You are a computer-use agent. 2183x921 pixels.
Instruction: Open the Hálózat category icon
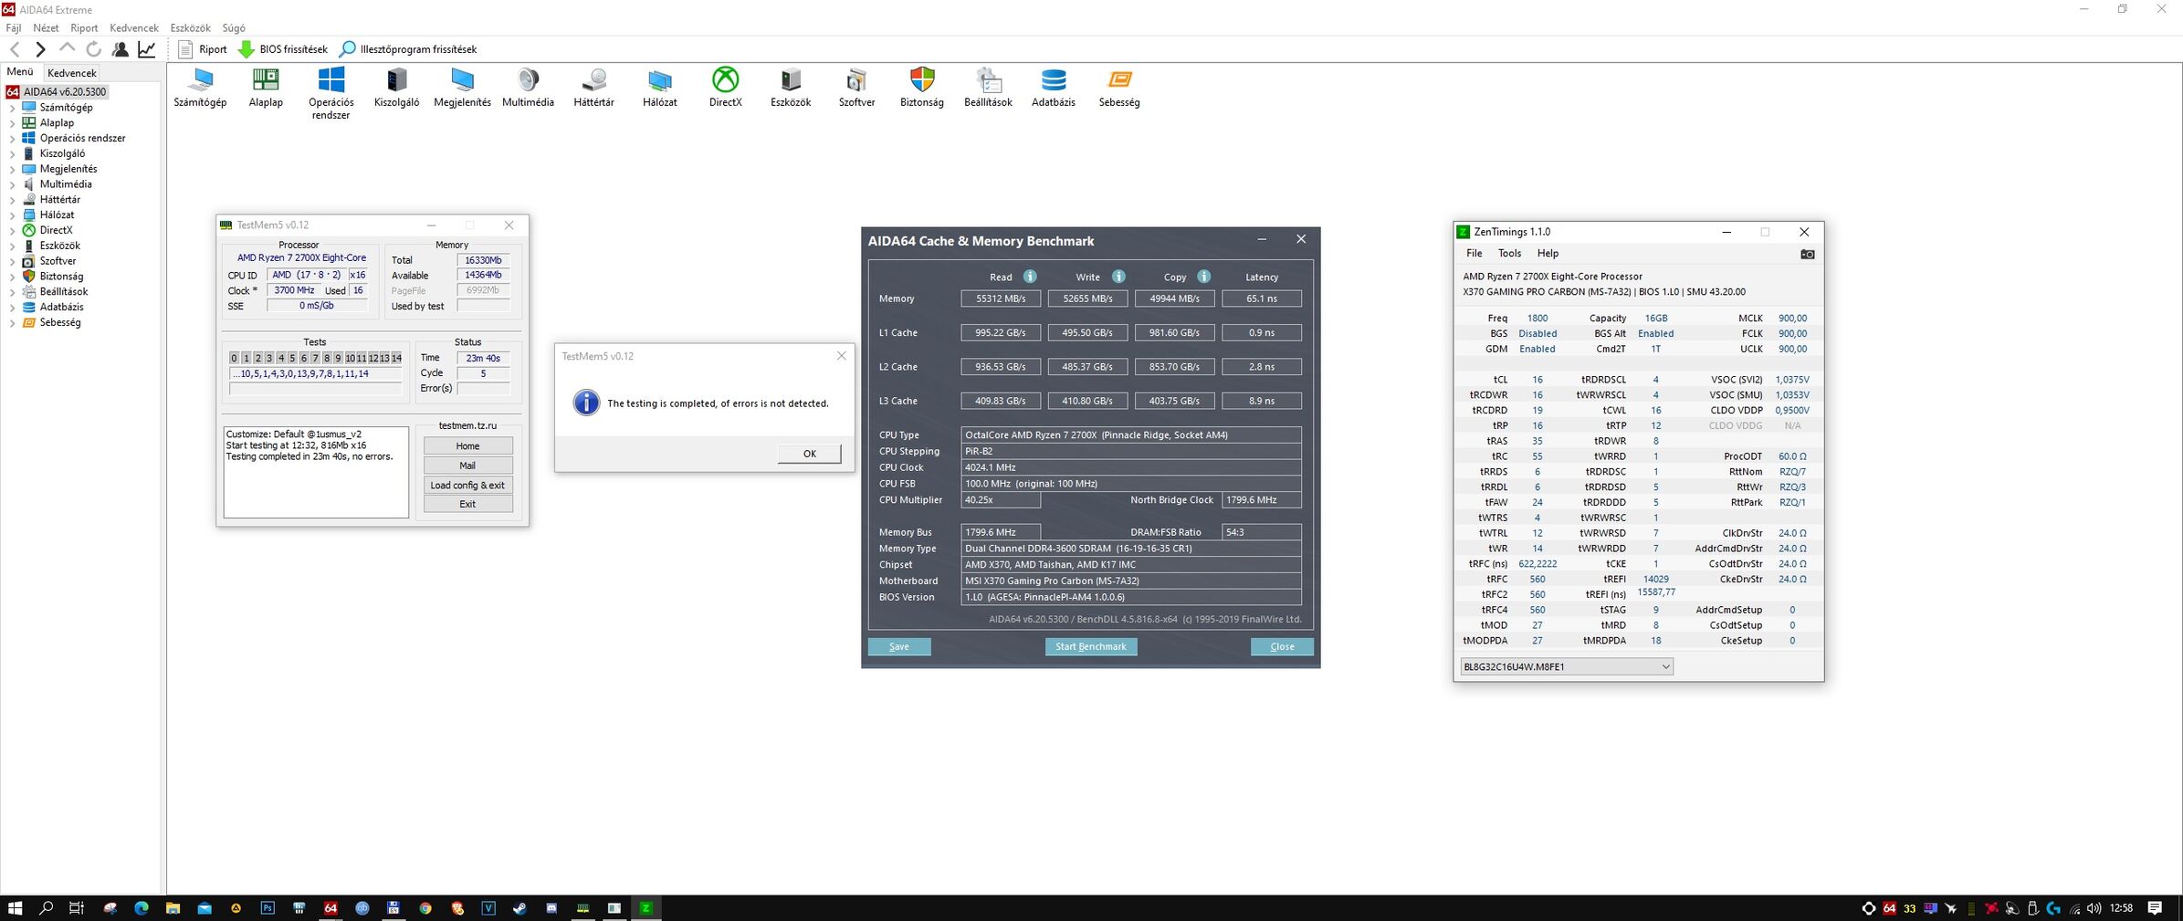[659, 88]
